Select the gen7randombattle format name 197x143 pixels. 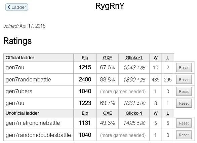point(28,79)
